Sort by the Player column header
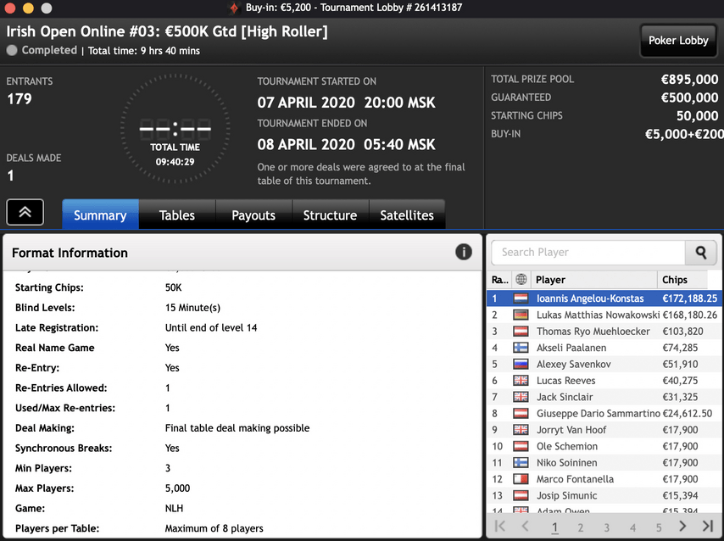Screen dimensions: 724x541 [x=594, y=280]
